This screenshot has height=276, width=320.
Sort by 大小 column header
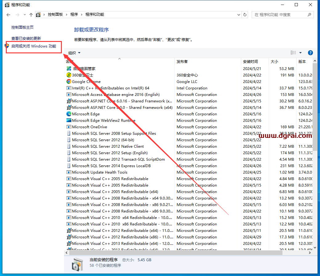click(274, 62)
